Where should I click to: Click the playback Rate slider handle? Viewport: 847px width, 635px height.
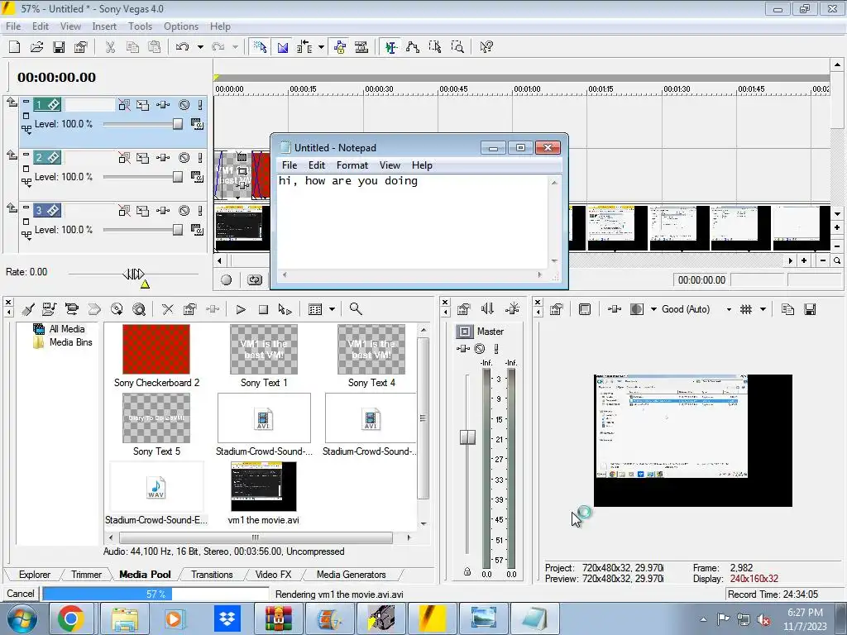point(133,275)
